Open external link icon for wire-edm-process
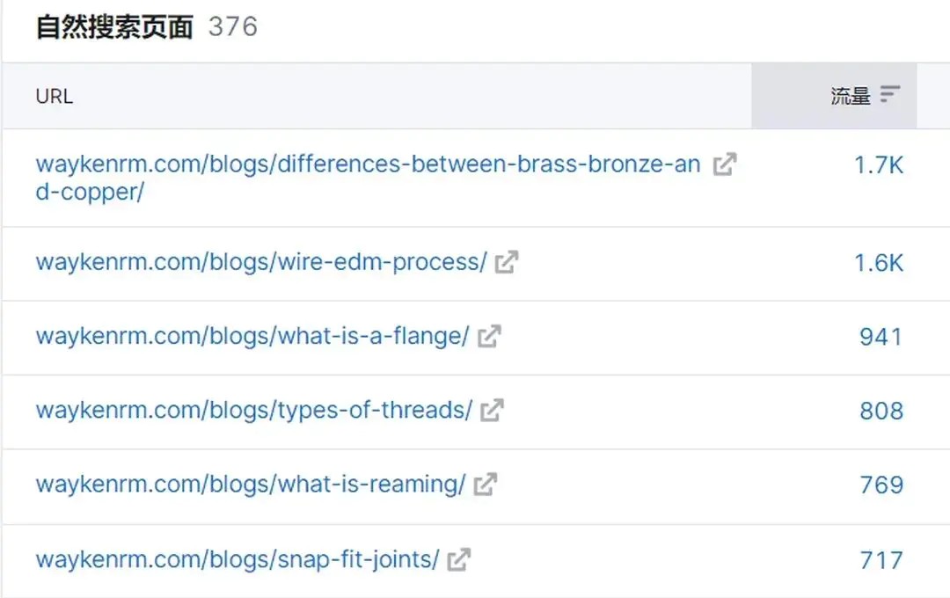 tap(507, 262)
